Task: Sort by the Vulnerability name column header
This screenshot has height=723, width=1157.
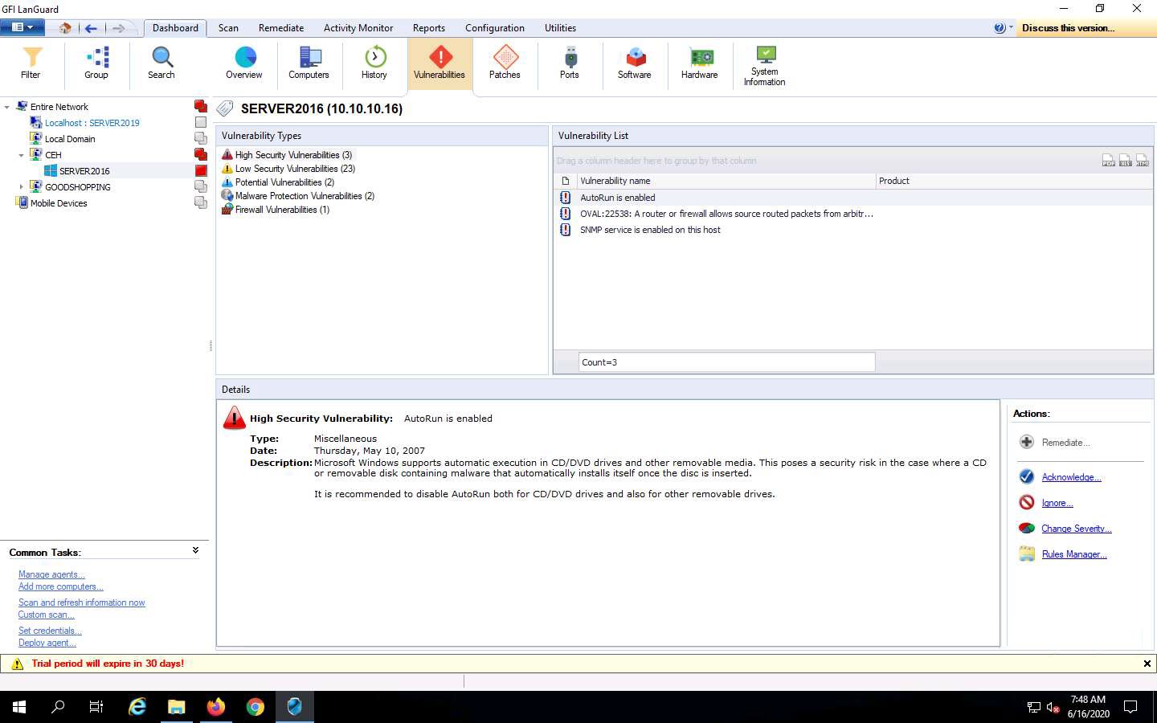Action: pyautogui.click(x=726, y=181)
